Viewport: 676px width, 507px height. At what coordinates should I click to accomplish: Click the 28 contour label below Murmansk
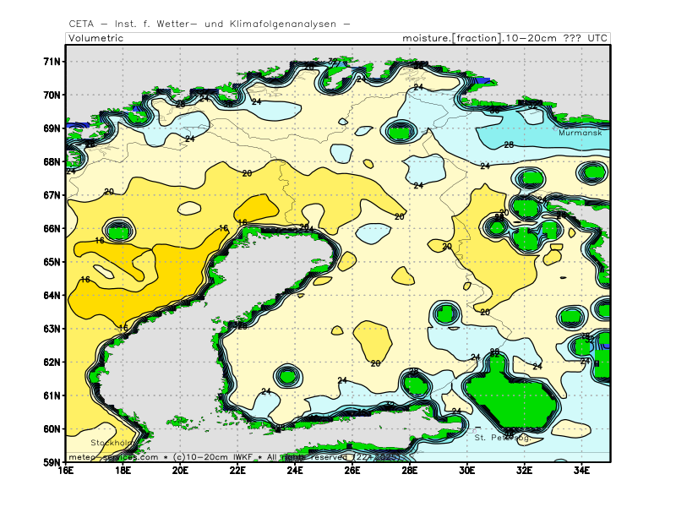point(509,144)
